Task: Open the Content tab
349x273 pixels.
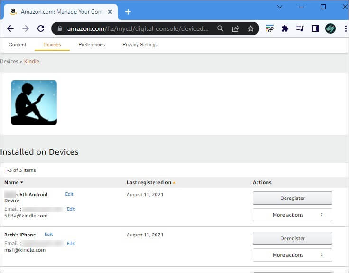Action: coord(18,44)
